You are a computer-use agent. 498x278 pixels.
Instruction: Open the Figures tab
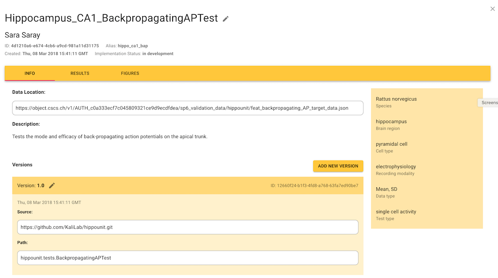coord(130,73)
